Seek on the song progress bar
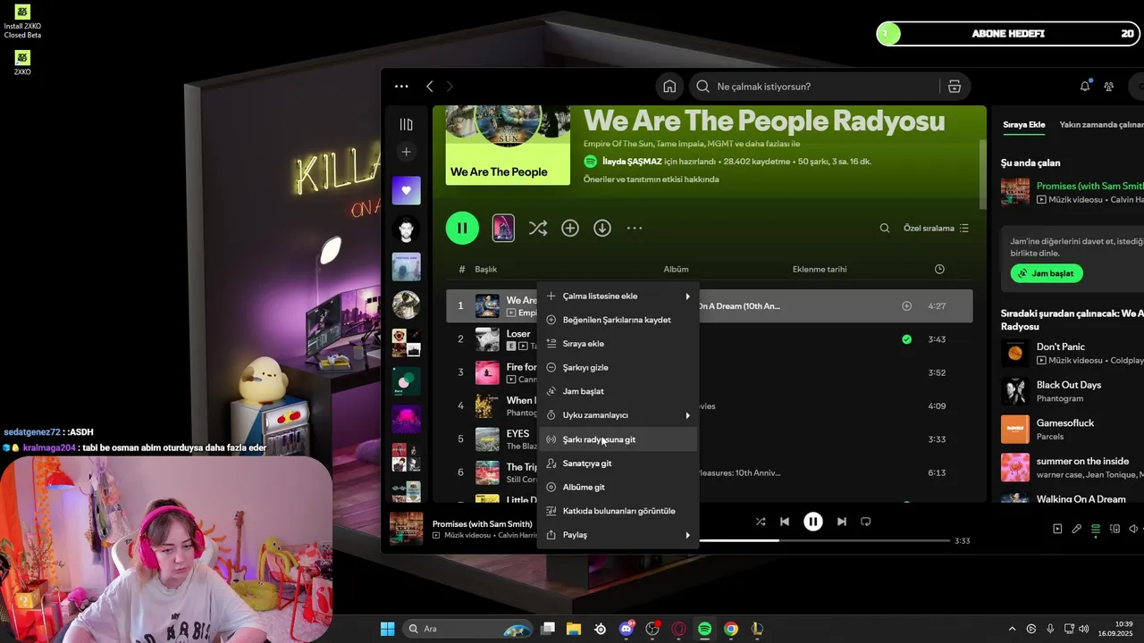The image size is (1144, 643). tap(824, 541)
